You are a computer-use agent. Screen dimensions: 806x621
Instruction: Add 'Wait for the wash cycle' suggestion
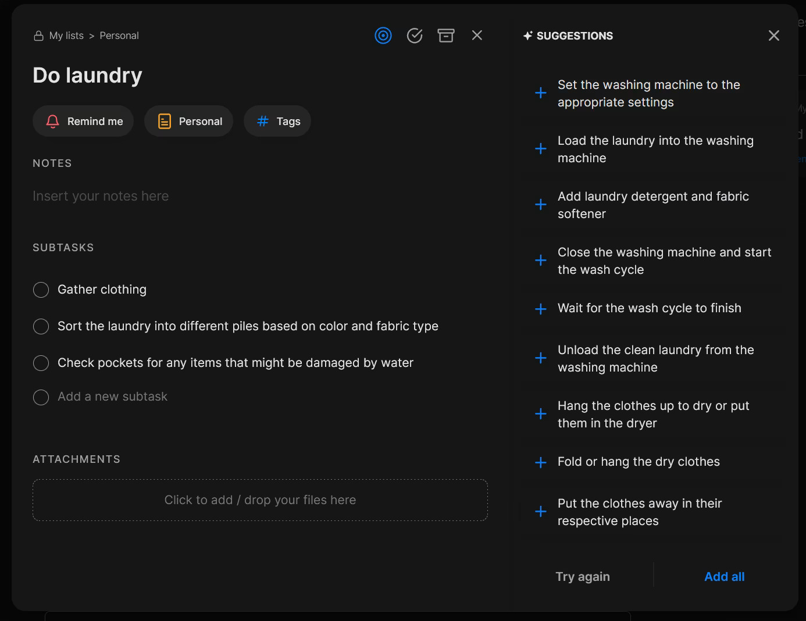point(541,309)
